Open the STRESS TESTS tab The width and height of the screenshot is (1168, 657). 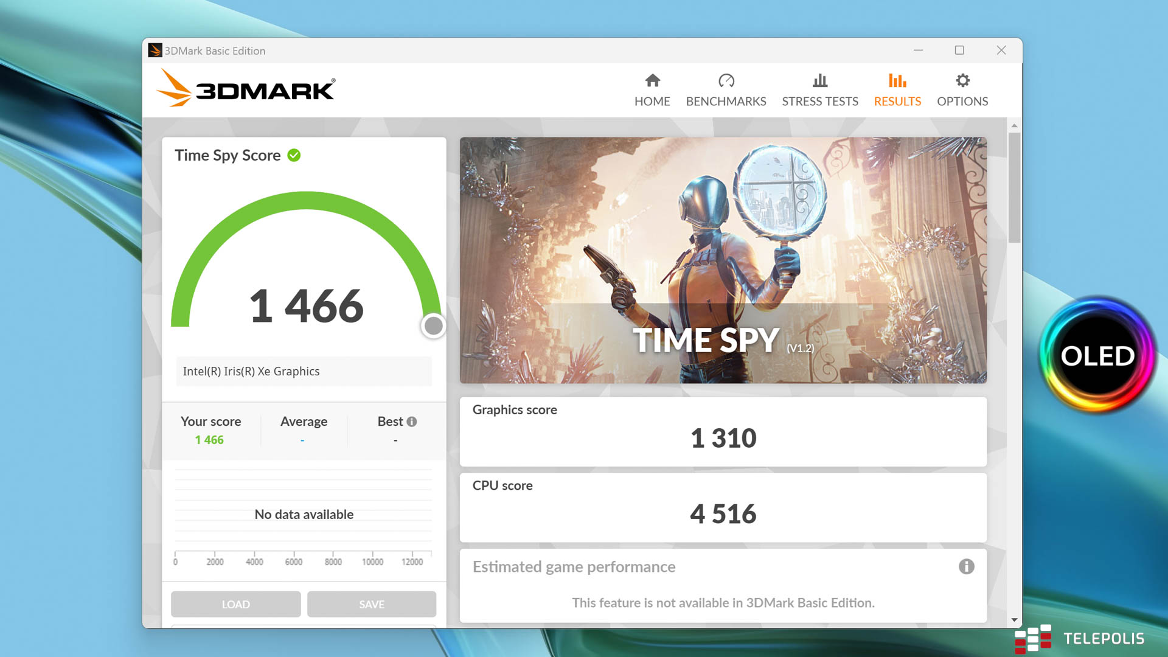point(819,101)
